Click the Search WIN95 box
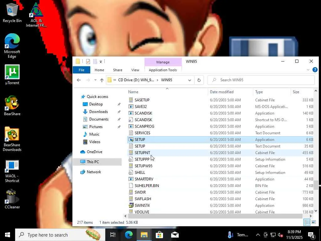This screenshot has height=241, width=321. click(261, 80)
